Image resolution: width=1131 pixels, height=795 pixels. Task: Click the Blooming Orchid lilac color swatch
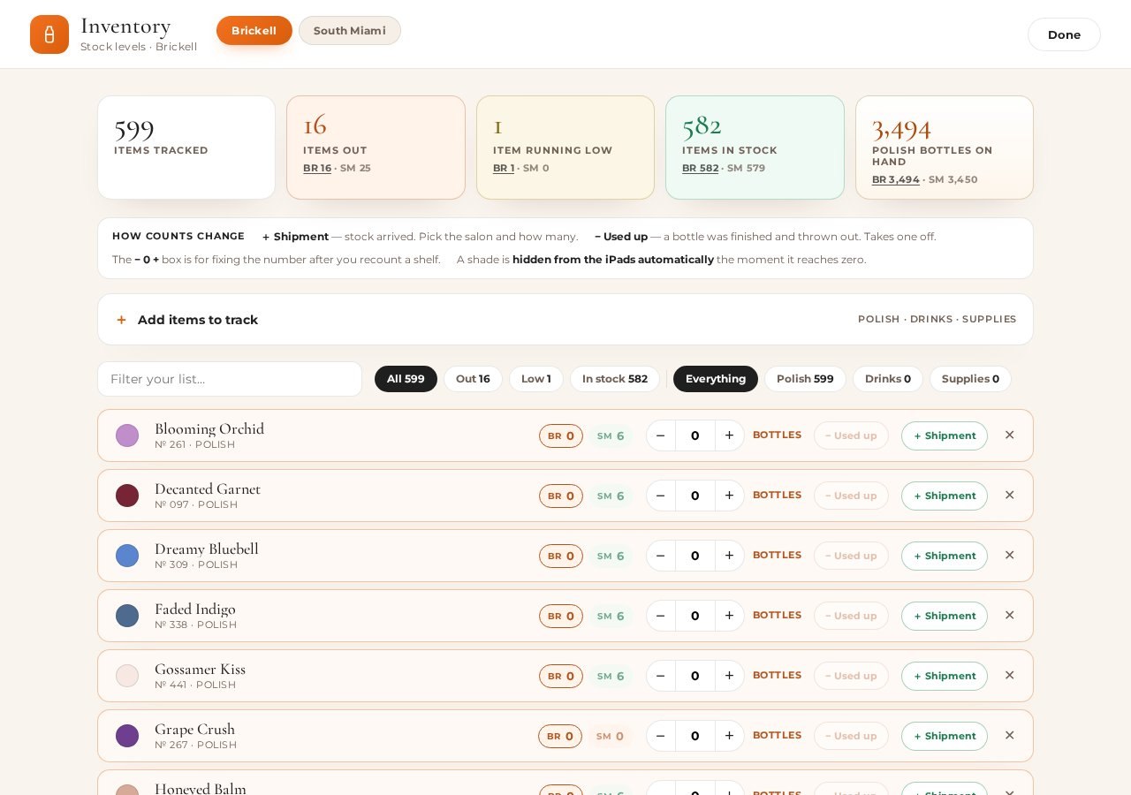[127, 435]
